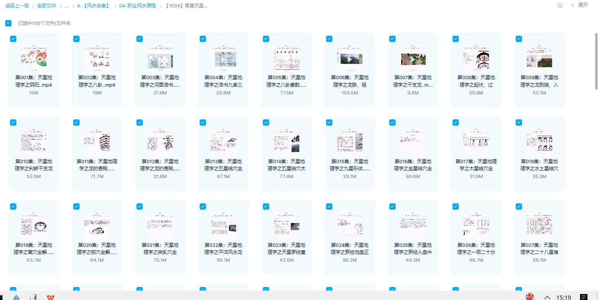Select the file name '第014集：天星地理学之五星结穴木'
The height and width of the screenshot is (300, 599).
point(287,165)
